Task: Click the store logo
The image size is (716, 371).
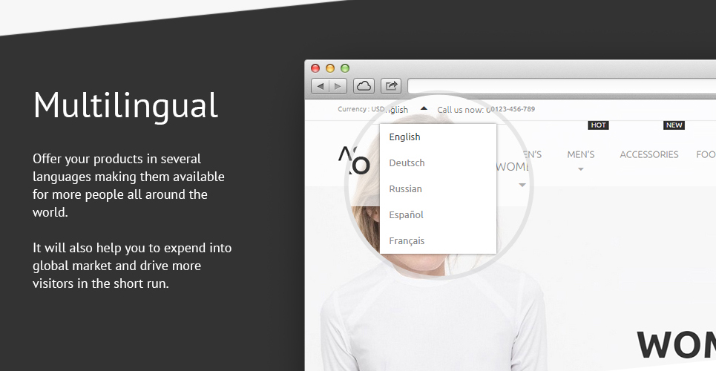Action: click(x=354, y=160)
